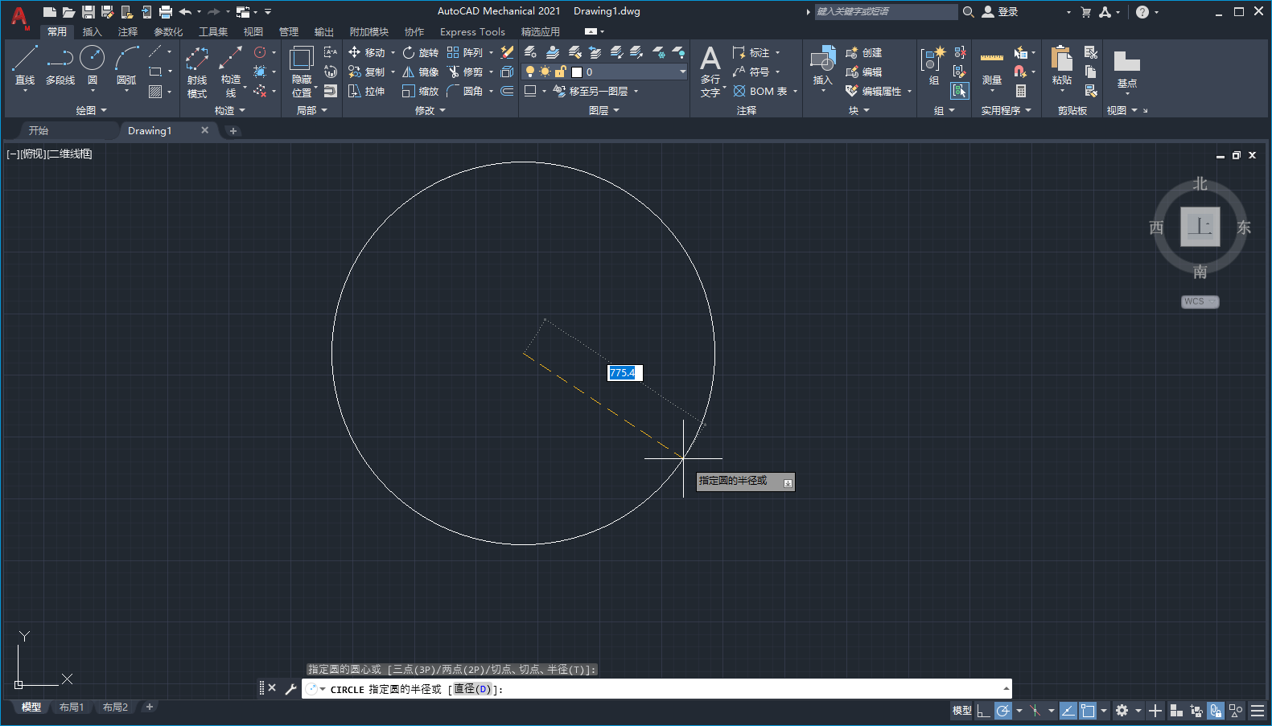
Task: Open the Express Tools ribbon tab
Action: click(472, 32)
